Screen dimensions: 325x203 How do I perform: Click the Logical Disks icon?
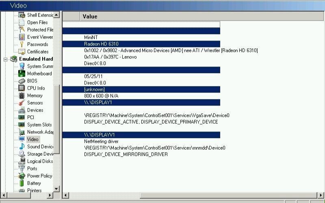coord(22,161)
